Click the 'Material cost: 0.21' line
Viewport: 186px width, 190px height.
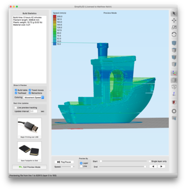pyautogui.click(x=21, y=25)
